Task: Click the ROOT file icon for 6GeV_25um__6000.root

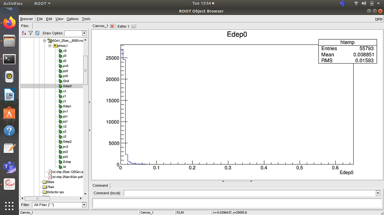Action: [x=50, y=40]
